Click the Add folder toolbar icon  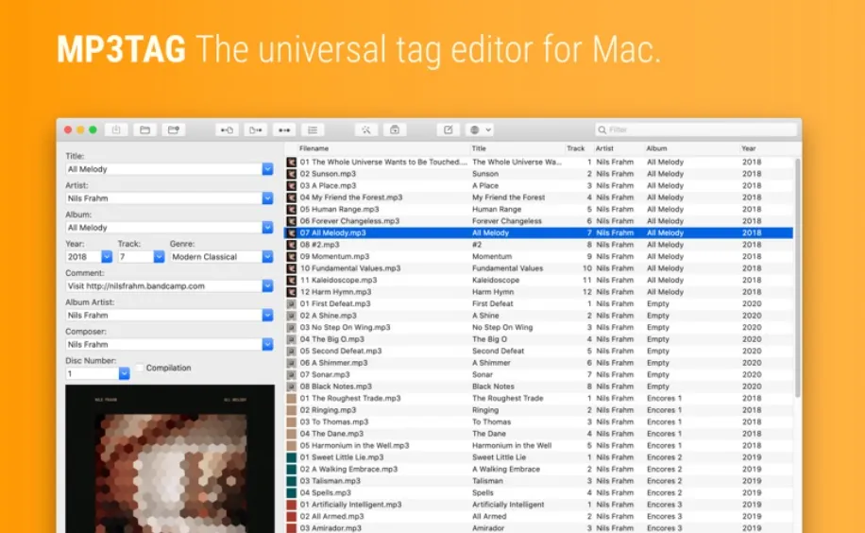(173, 129)
